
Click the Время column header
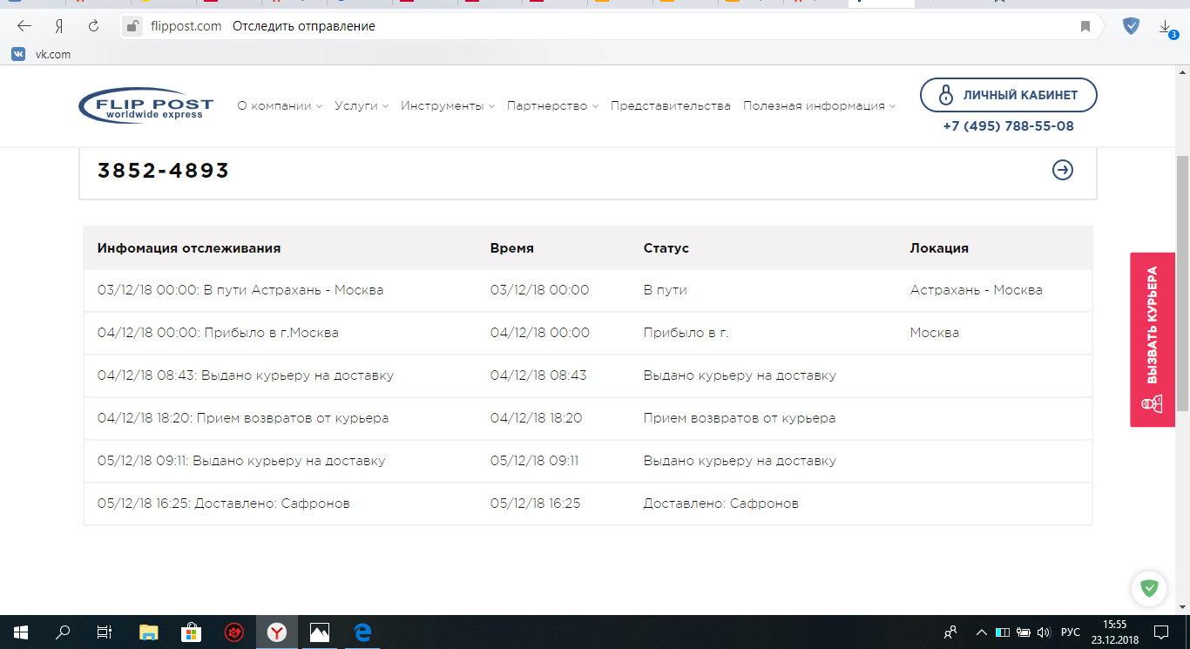point(512,248)
